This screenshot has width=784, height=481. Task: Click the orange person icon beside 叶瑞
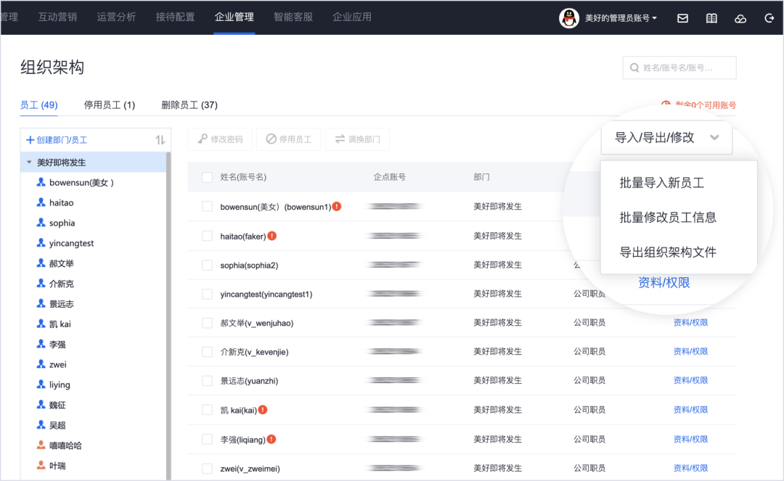click(41, 465)
